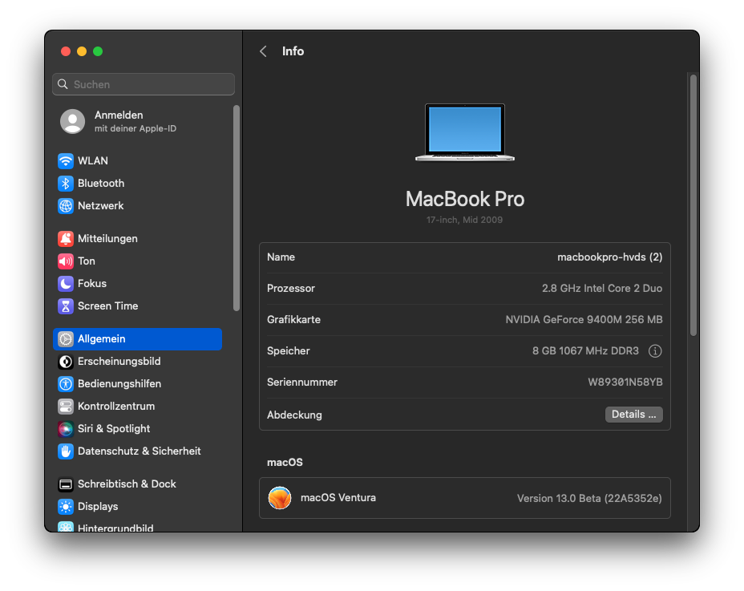Click the macOS section heading

click(x=285, y=463)
